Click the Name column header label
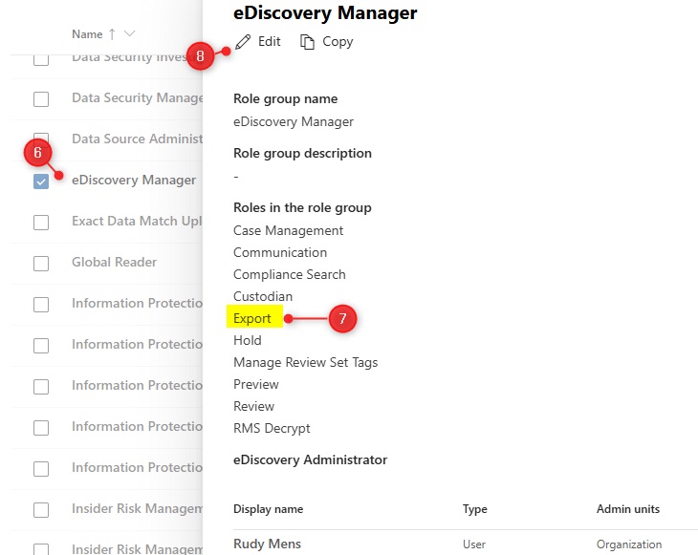Viewport: 698px width, 555px height. 87,34
